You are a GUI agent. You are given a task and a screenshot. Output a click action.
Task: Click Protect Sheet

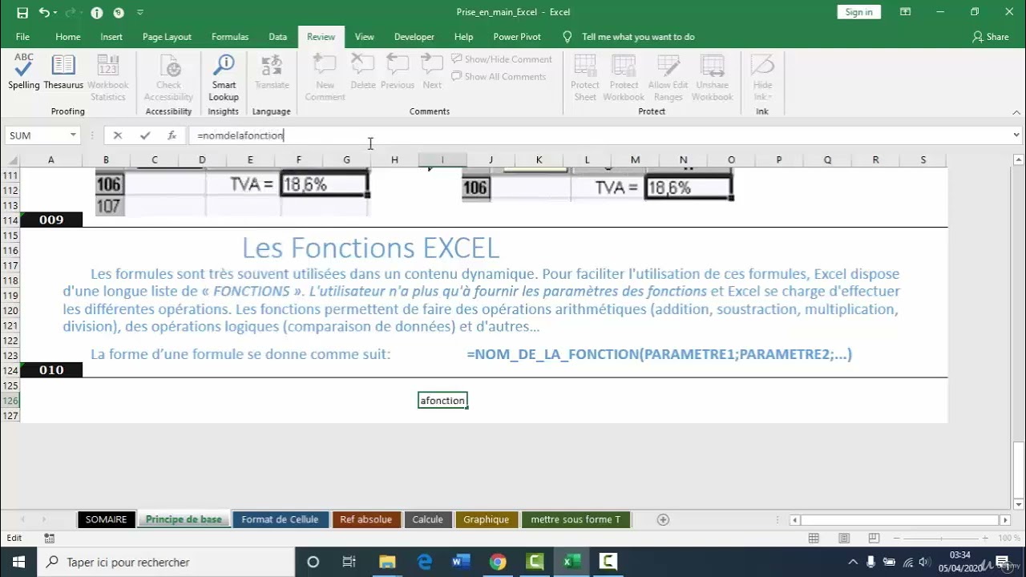pyautogui.click(x=585, y=78)
